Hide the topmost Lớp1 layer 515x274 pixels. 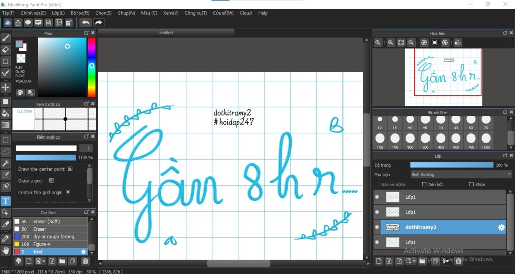[x=377, y=197]
